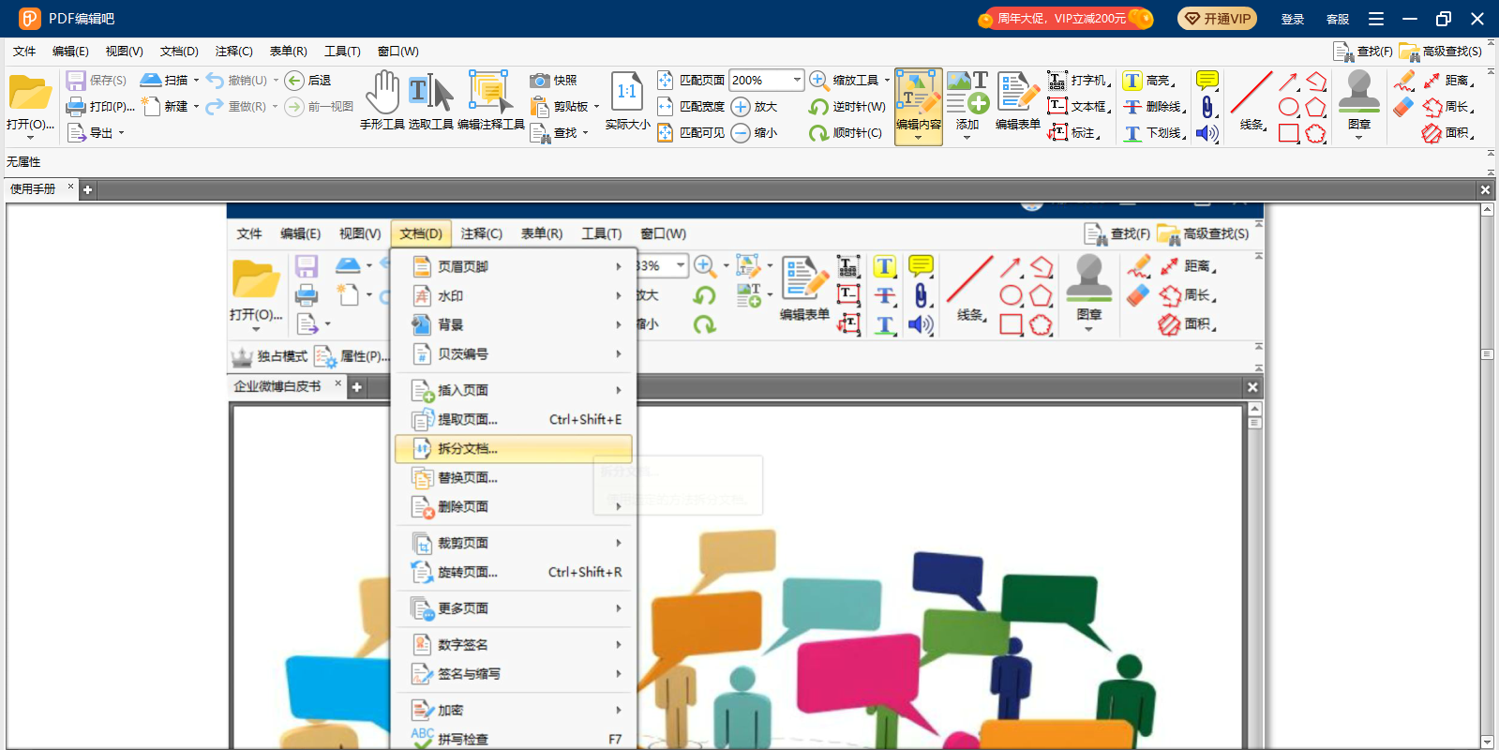Set view to Actual Size (实际大小)
The width and height of the screenshot is (1499, 750).
coord(626,100)
